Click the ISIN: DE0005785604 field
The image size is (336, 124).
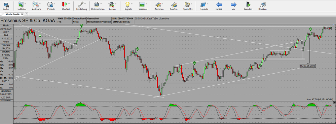coord(123,18)
